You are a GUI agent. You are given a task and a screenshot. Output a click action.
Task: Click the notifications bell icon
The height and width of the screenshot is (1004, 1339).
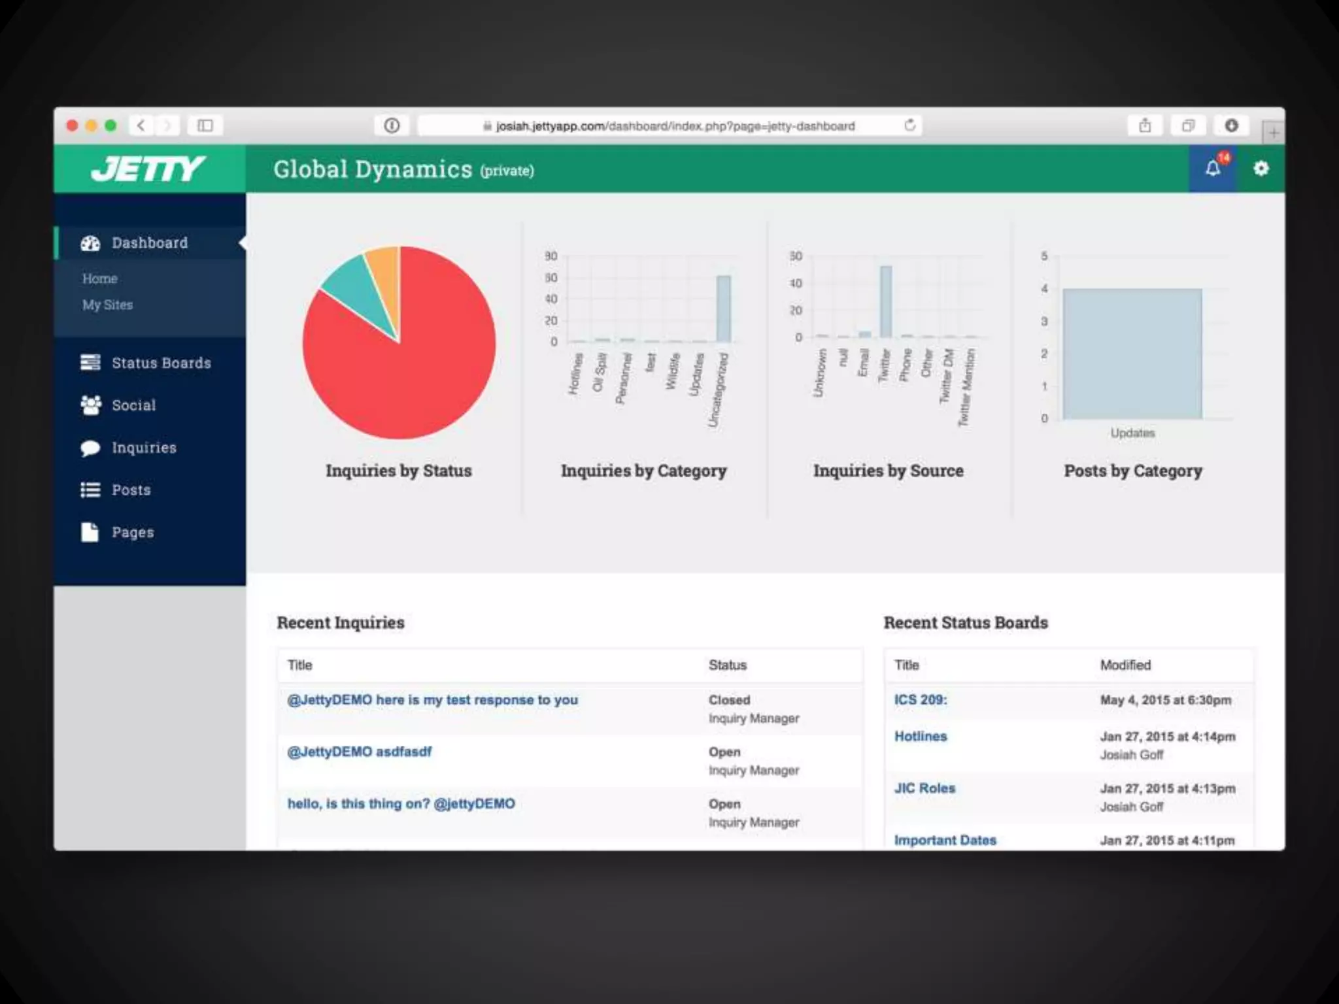tap(1212, 169)
